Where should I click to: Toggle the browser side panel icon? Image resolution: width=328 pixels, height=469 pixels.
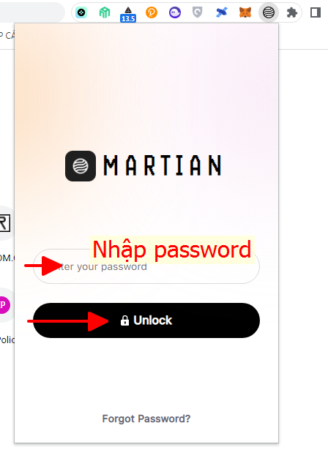click(x=316, y=12)
